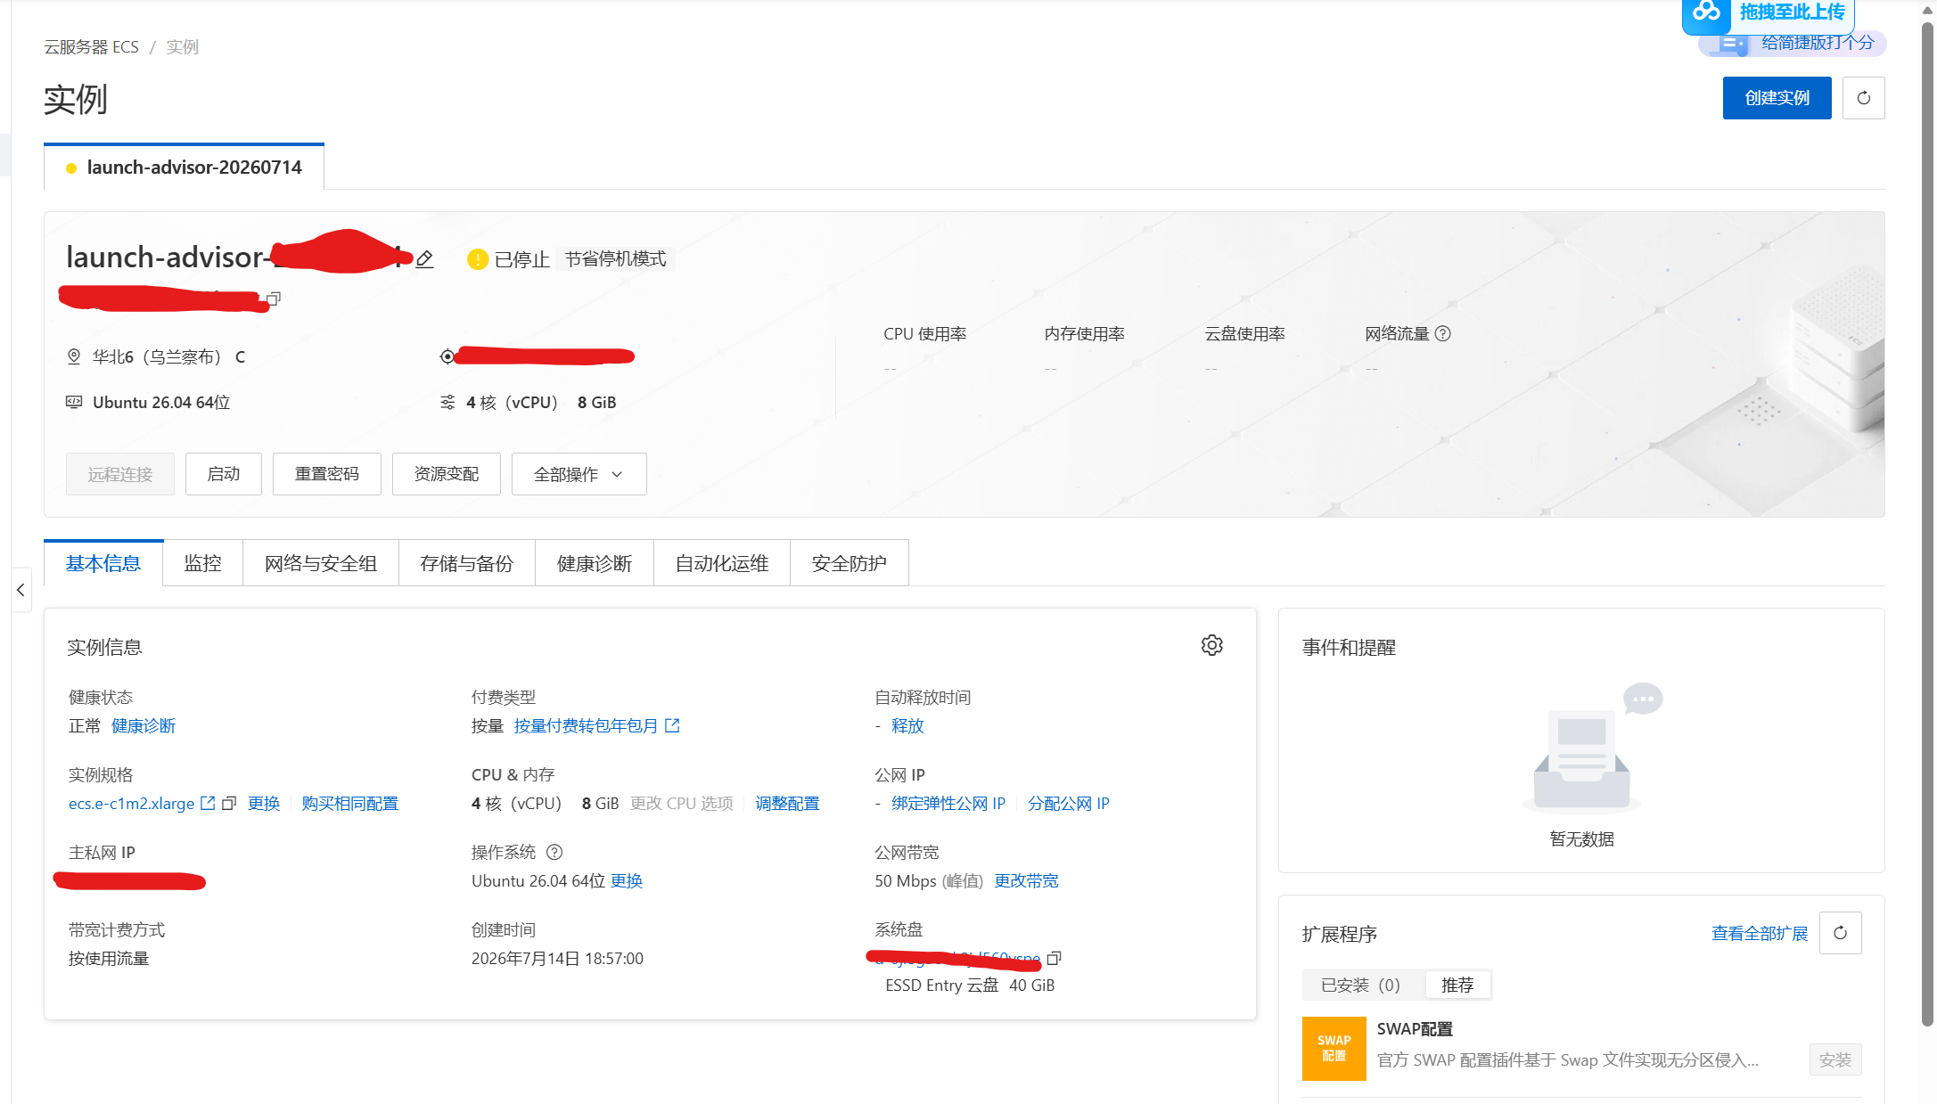Copy the system disk ID with copy icon

pos(1055,958)
